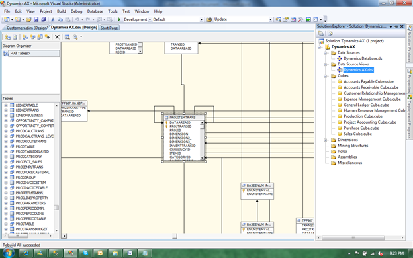
Task: Select the PROJITEMTRANS table in Tables list
Action: (x=29, y=193)
